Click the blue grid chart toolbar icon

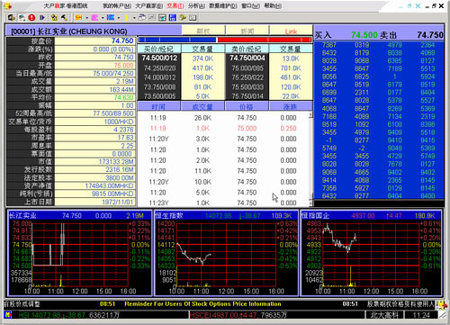173,18
